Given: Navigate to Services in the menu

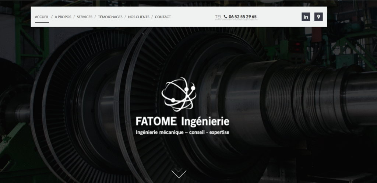Looking at the screenshot, I should tap(85, 17).
